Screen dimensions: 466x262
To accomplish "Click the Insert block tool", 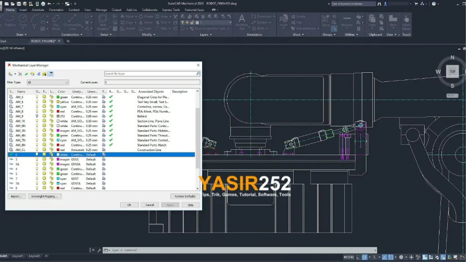I will point(284,21).
